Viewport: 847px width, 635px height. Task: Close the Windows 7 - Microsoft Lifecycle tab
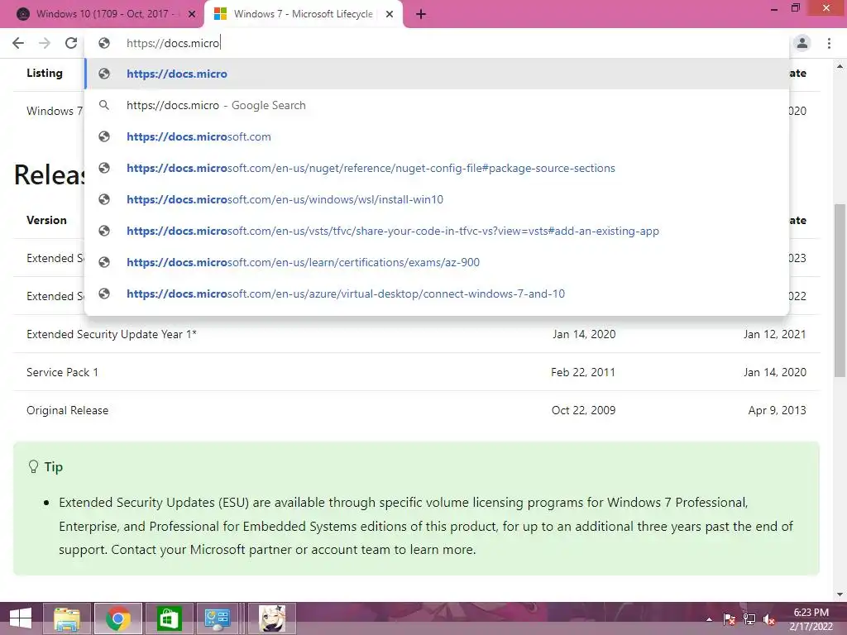[x=390, y=14]
